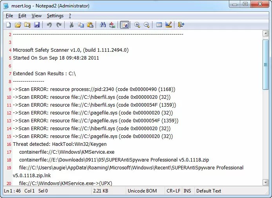Click the pid:2340 scan error line
This screenshot has height=198, width=272.
94,89
